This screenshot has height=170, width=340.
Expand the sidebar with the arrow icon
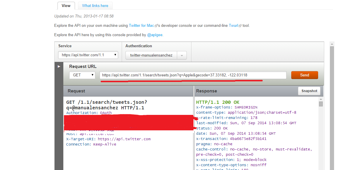tap(59, 66)
